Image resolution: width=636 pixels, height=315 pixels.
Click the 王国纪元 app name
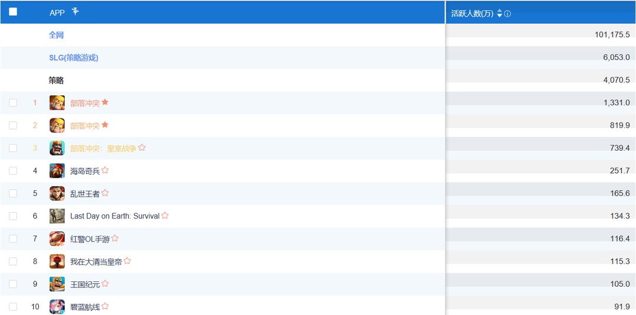85,284
